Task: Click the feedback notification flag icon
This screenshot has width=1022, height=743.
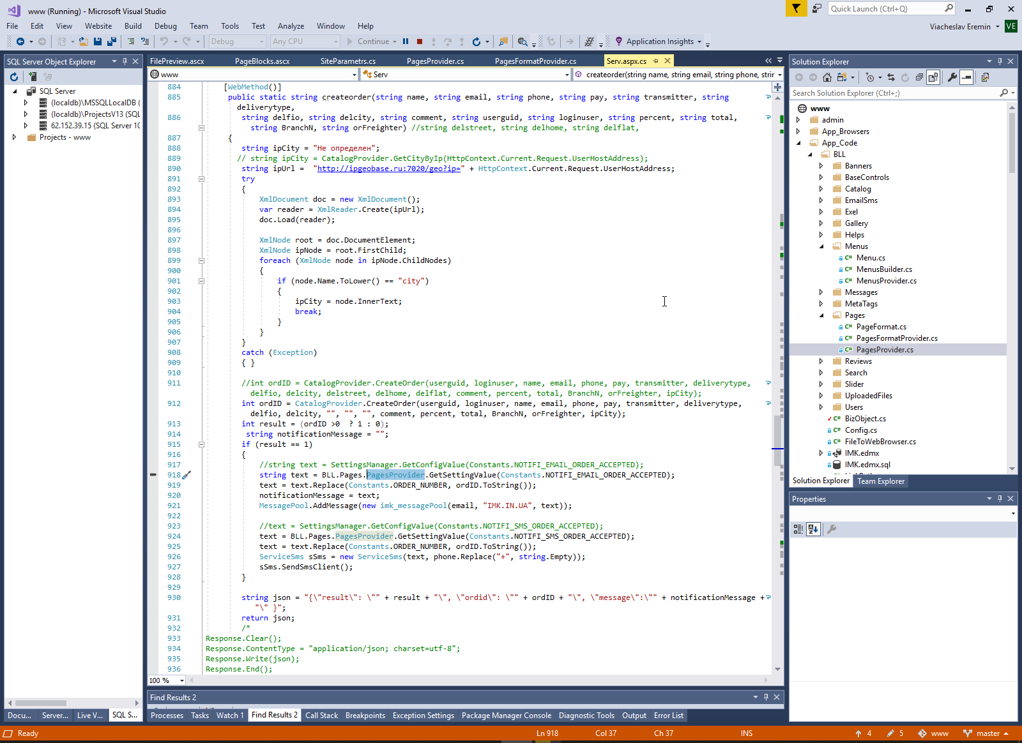Action: (x=796, y=8)
